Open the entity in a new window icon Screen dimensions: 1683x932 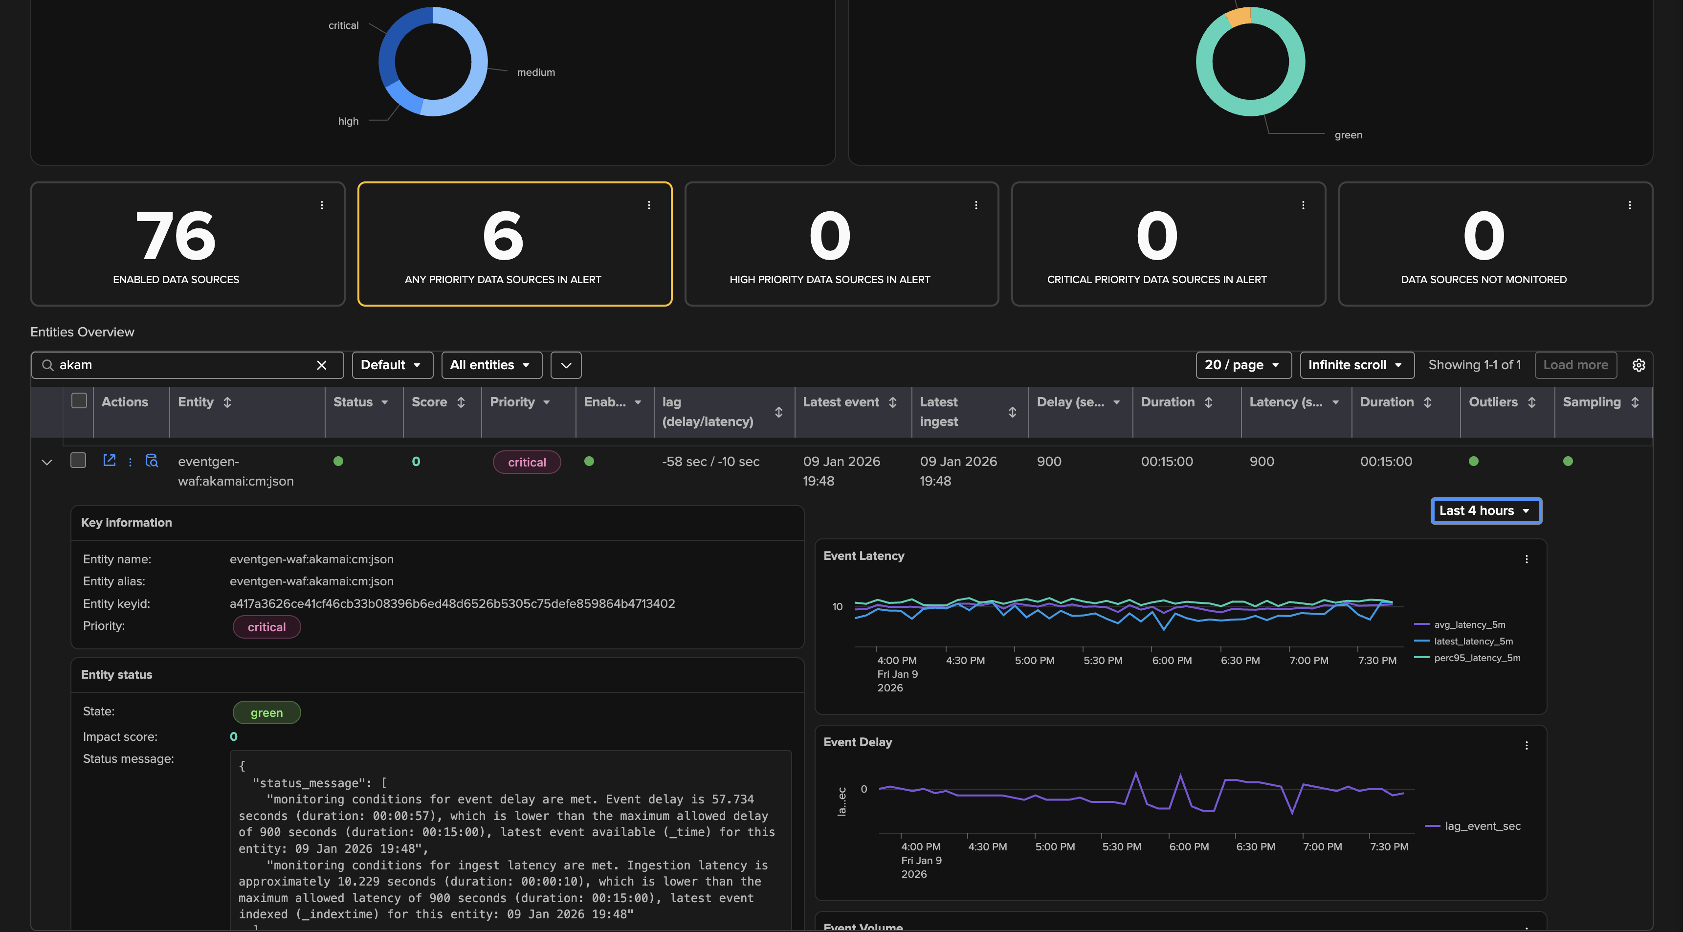(x=109, y=461)
